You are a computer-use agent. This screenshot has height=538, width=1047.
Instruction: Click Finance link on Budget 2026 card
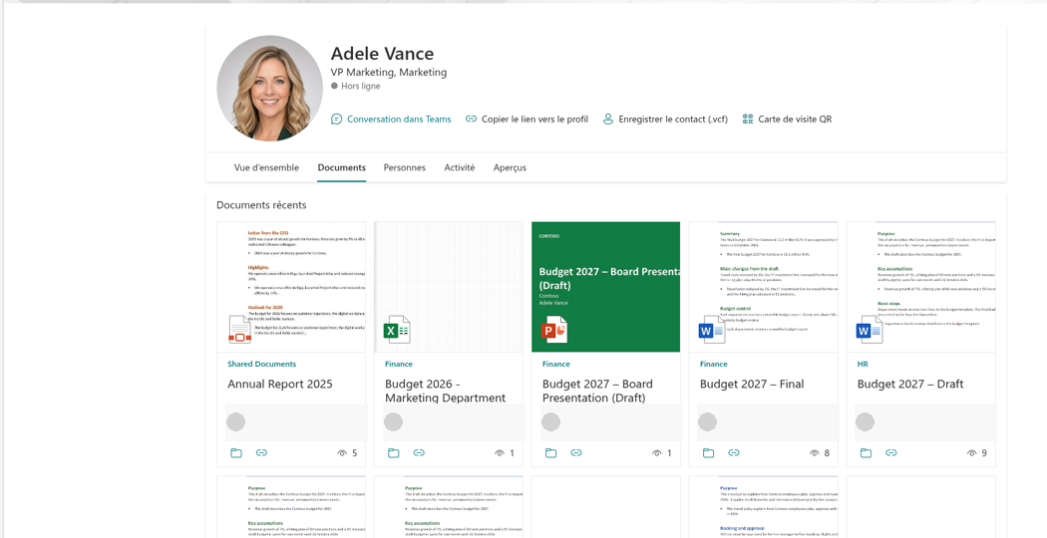[399, 364]
